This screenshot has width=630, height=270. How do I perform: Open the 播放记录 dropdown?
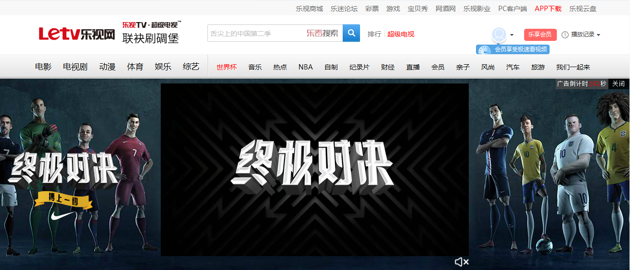pyautogui.click(x=581, y=35)
